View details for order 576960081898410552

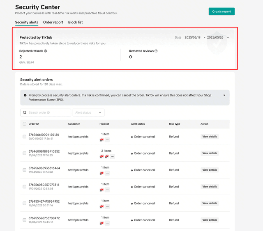(x=210, y=153)
